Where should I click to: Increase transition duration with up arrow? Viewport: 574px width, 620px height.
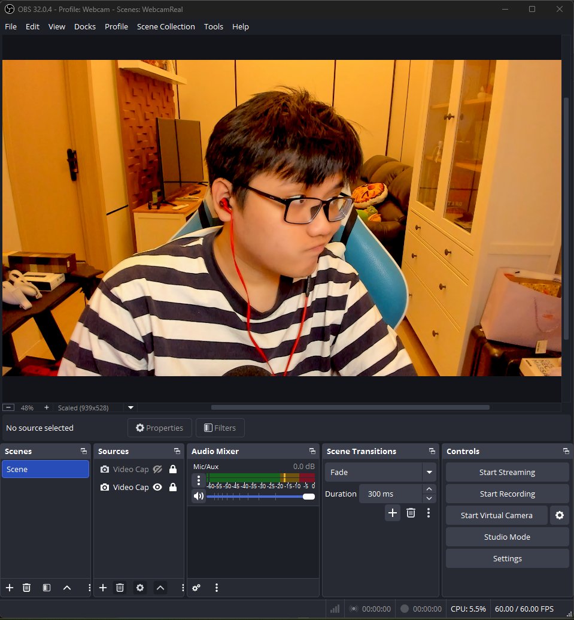point(429,489)
